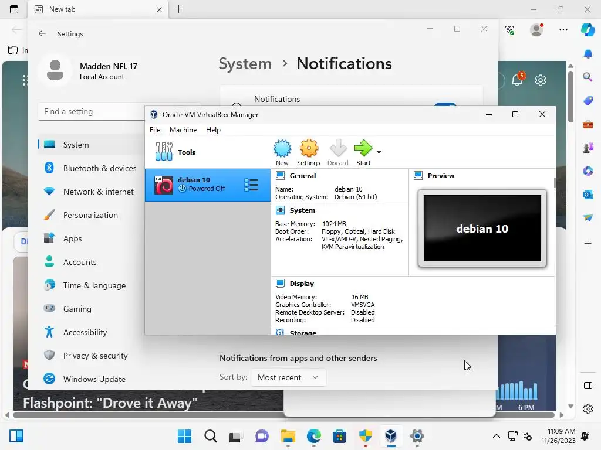The image size is (601, 450).
Task: Open File Explorer from taskbar
Action: 288,436
